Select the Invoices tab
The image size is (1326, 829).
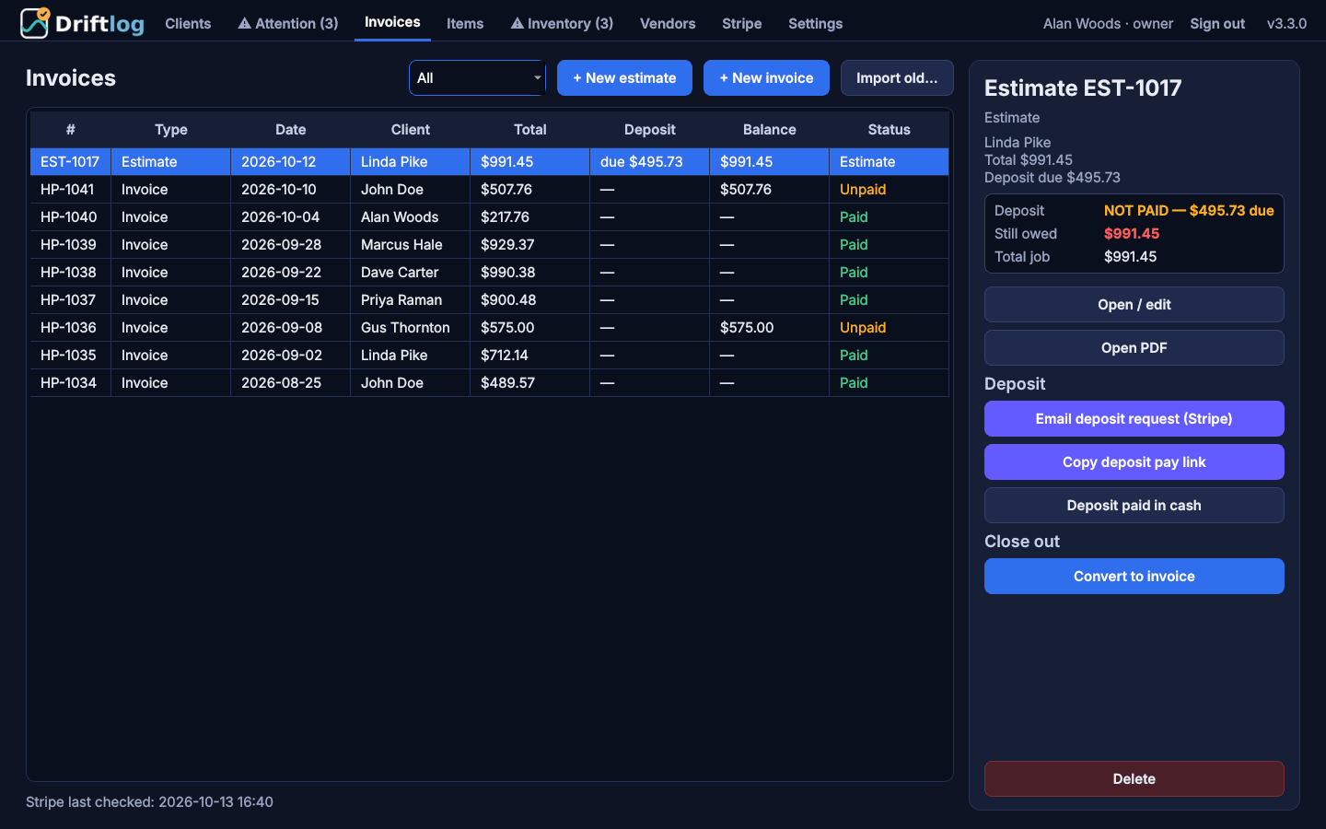tap(392, 22)
